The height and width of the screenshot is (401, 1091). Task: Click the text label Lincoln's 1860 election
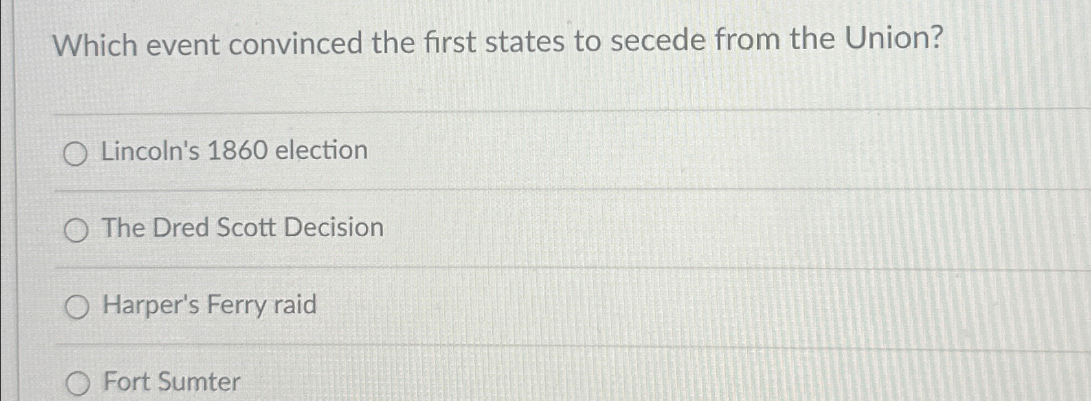point(233,151)
